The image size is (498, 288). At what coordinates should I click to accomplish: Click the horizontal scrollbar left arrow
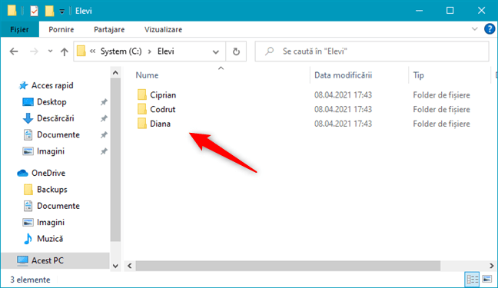tap(130, 266)
